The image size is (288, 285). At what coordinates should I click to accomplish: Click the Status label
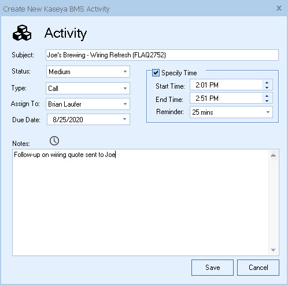(x=21, y=71)
